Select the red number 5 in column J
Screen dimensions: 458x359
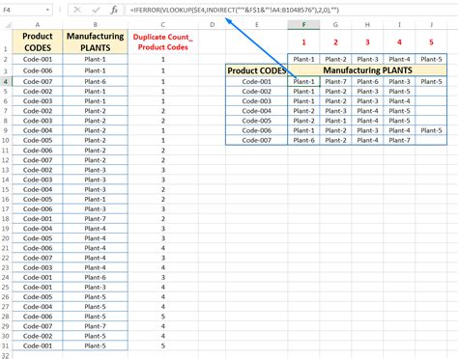pyautogui.click(x=431, y=41)
